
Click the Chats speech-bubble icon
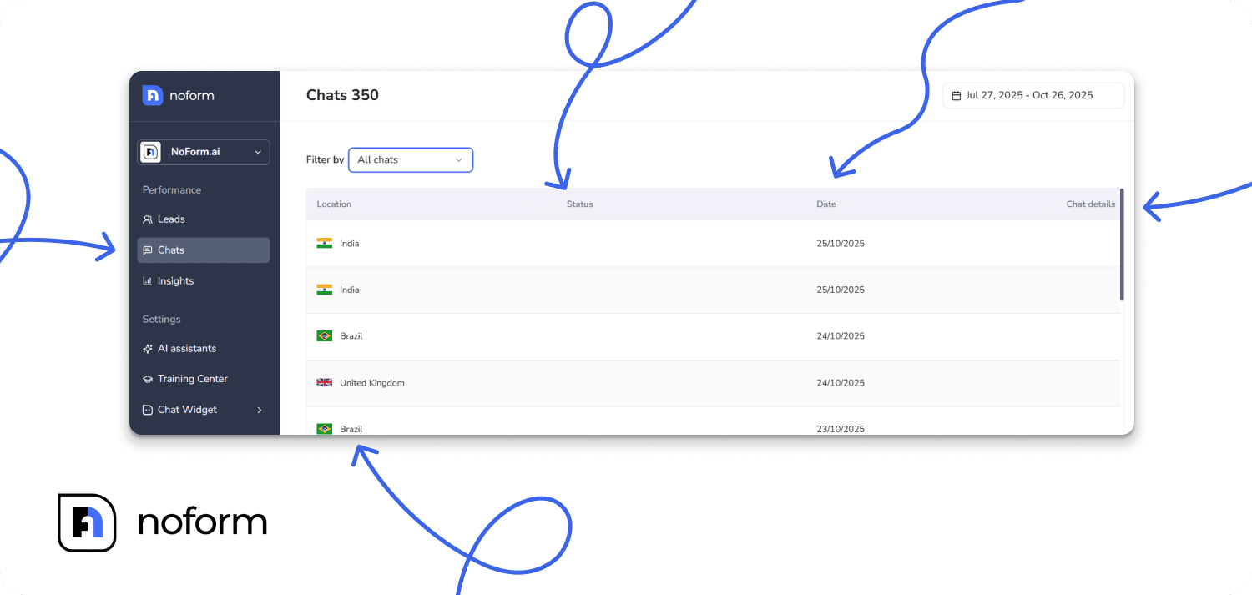(x=148, y=250)
